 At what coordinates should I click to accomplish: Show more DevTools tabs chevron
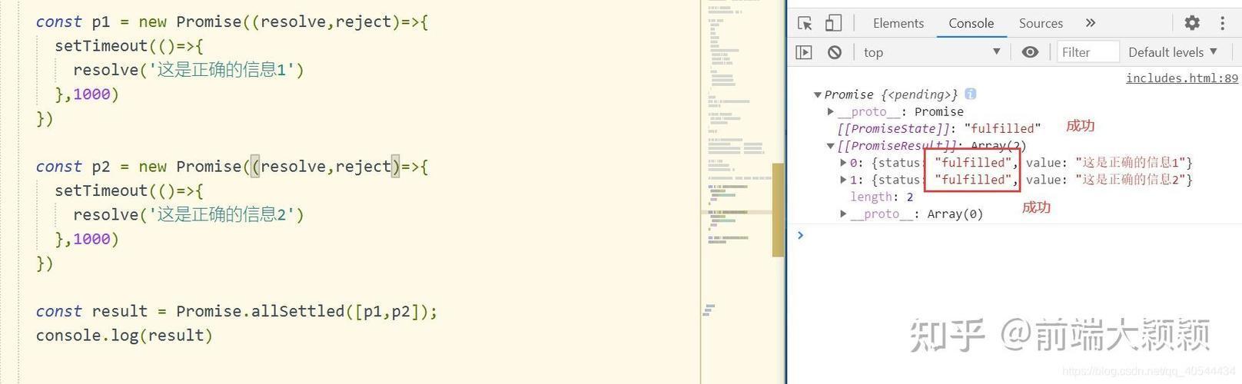(x=1090, y=23)
